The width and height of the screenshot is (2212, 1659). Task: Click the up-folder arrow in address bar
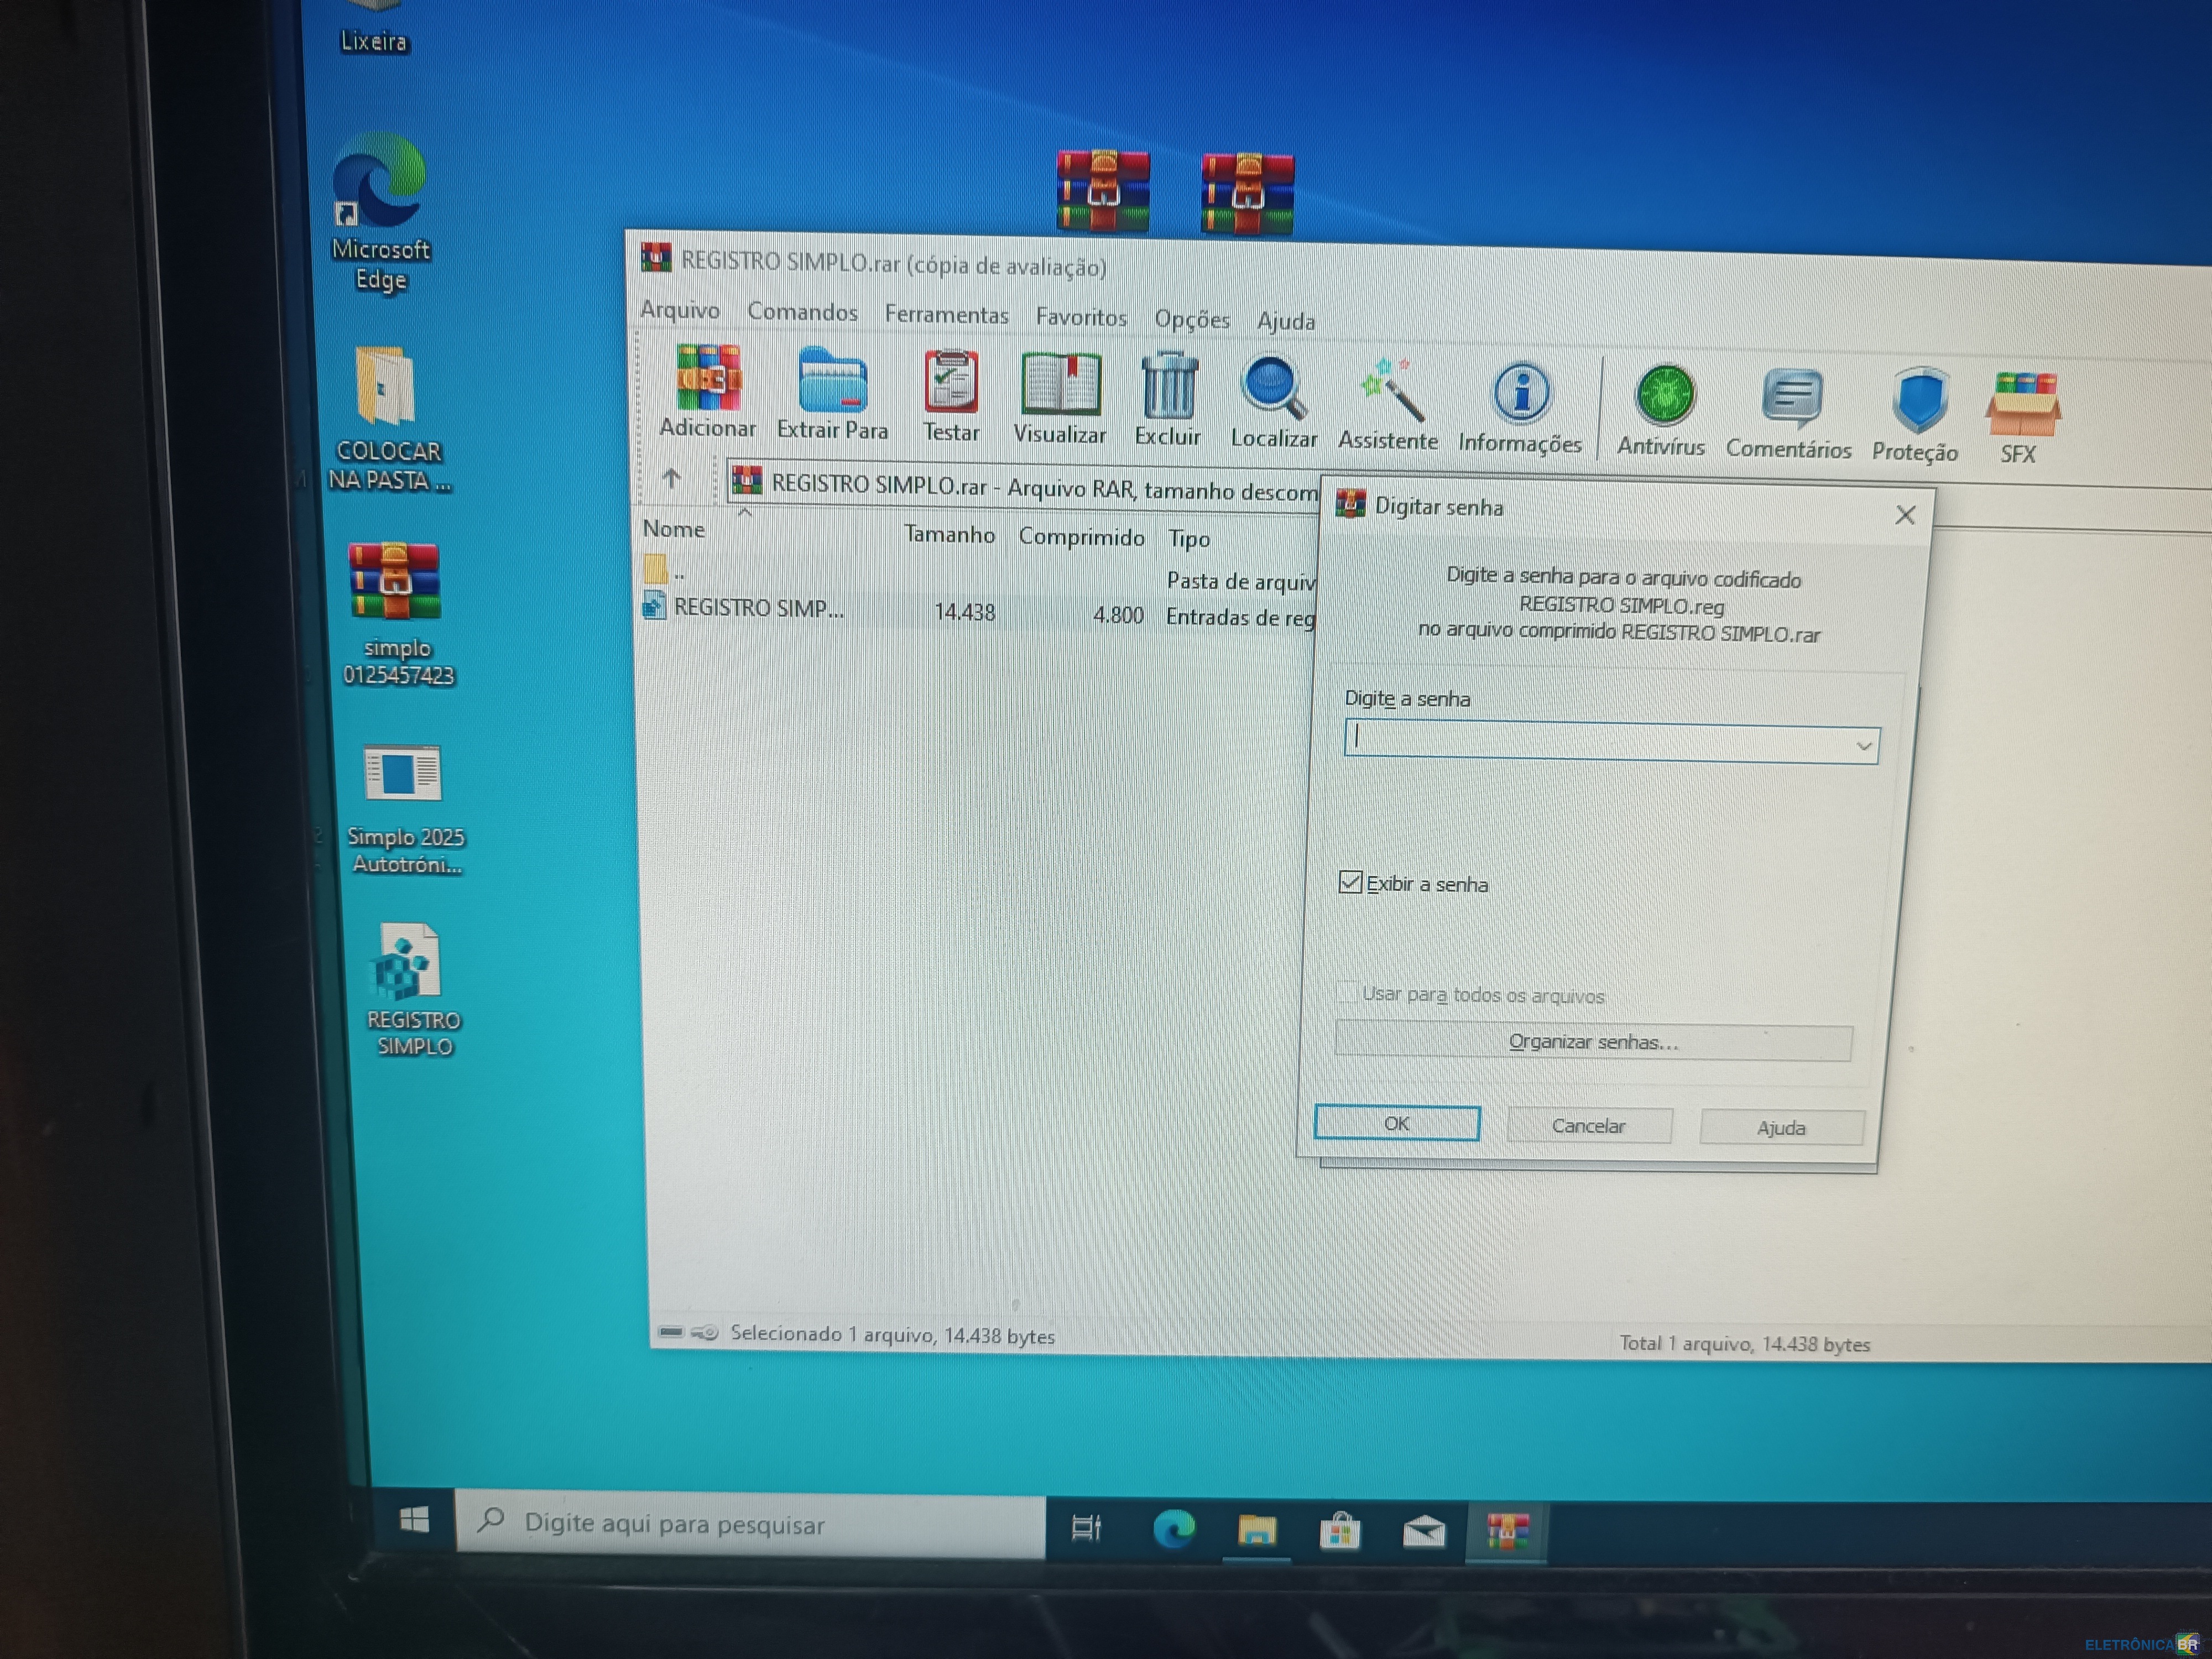(671, 479)
